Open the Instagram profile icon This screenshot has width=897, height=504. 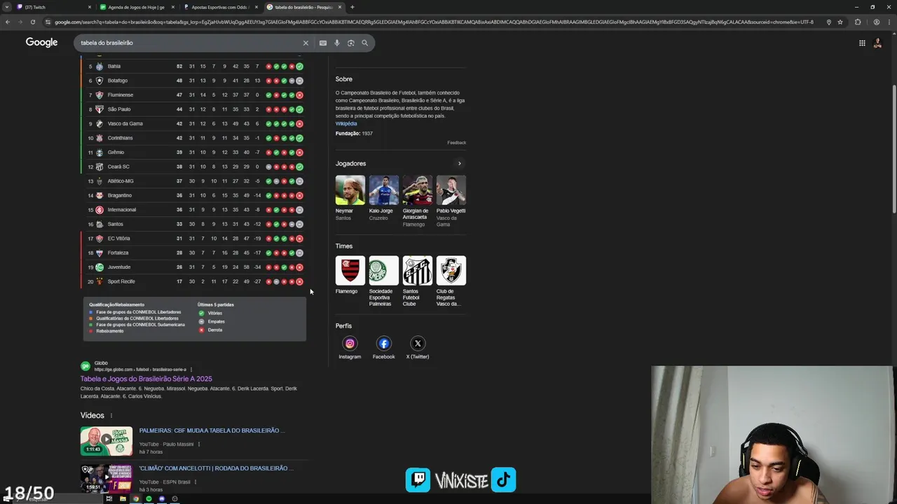tap(350, 343)
